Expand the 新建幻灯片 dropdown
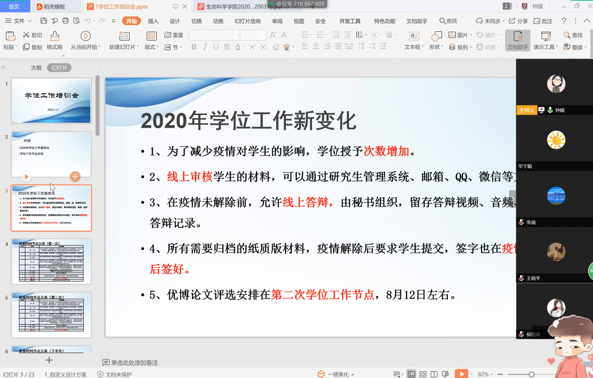This screenshot has width=593, height=378. click(x=138, y=47)
